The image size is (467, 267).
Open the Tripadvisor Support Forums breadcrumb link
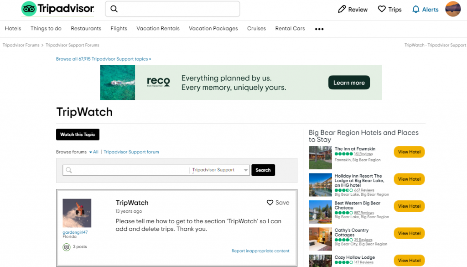pos(73,45)
